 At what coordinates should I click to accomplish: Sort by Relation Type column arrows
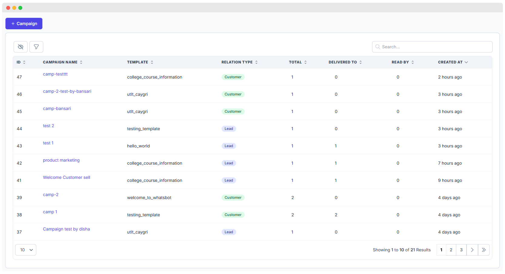(256, 62)
